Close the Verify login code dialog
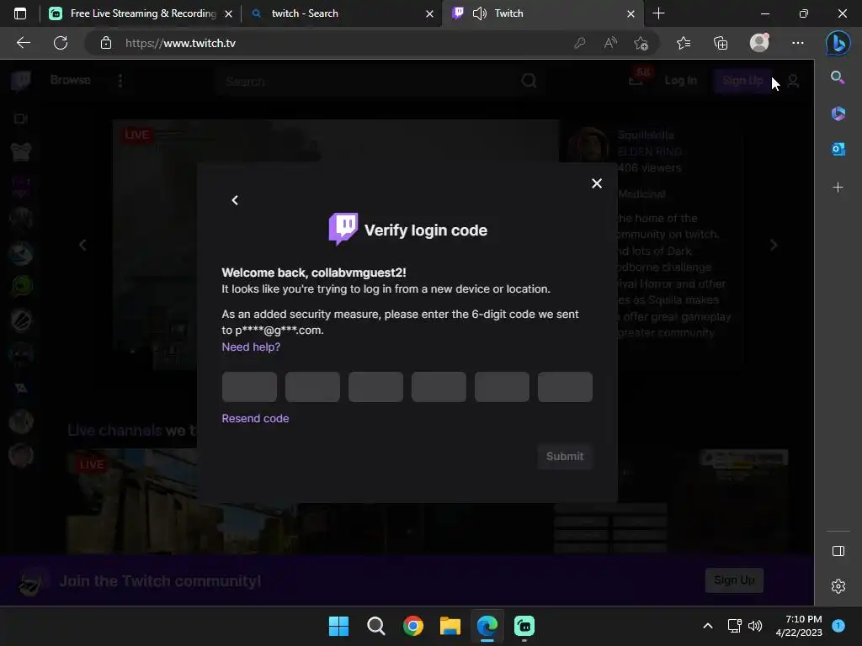This screenshot has width=862, height=646. tap(597, 183)
